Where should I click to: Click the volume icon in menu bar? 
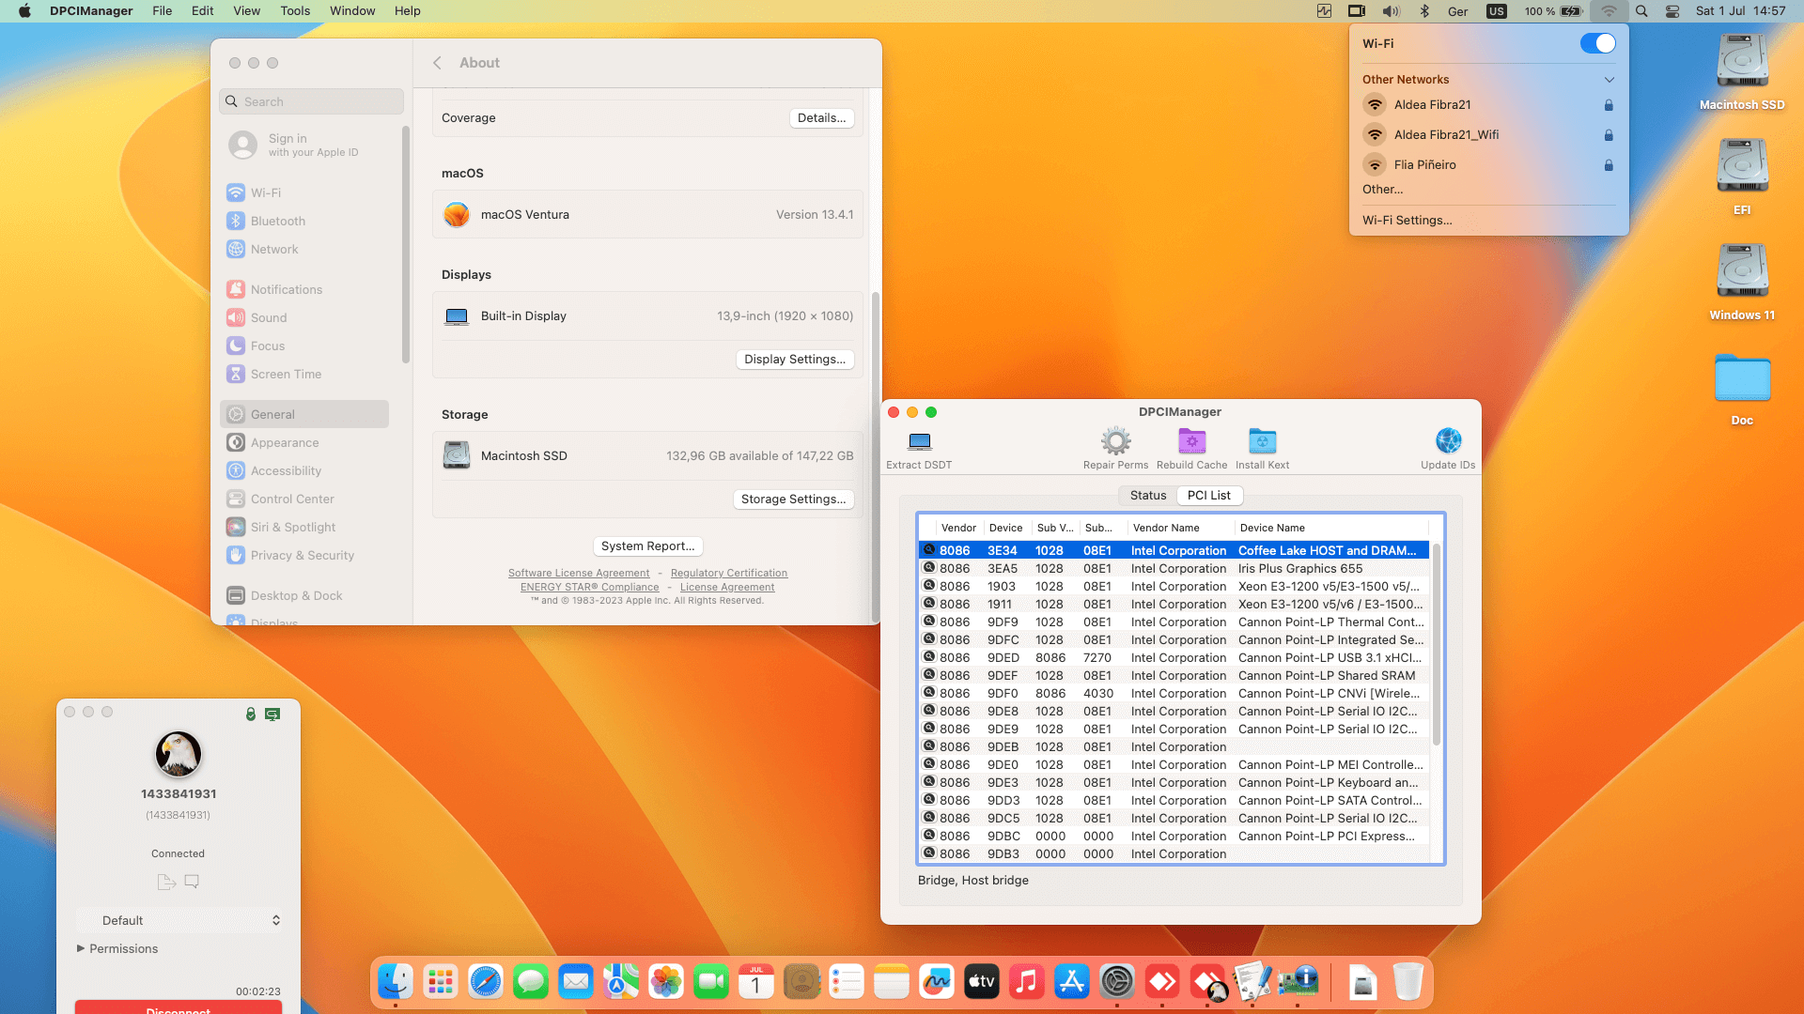pyautogui.click(x=1391, y=11)
